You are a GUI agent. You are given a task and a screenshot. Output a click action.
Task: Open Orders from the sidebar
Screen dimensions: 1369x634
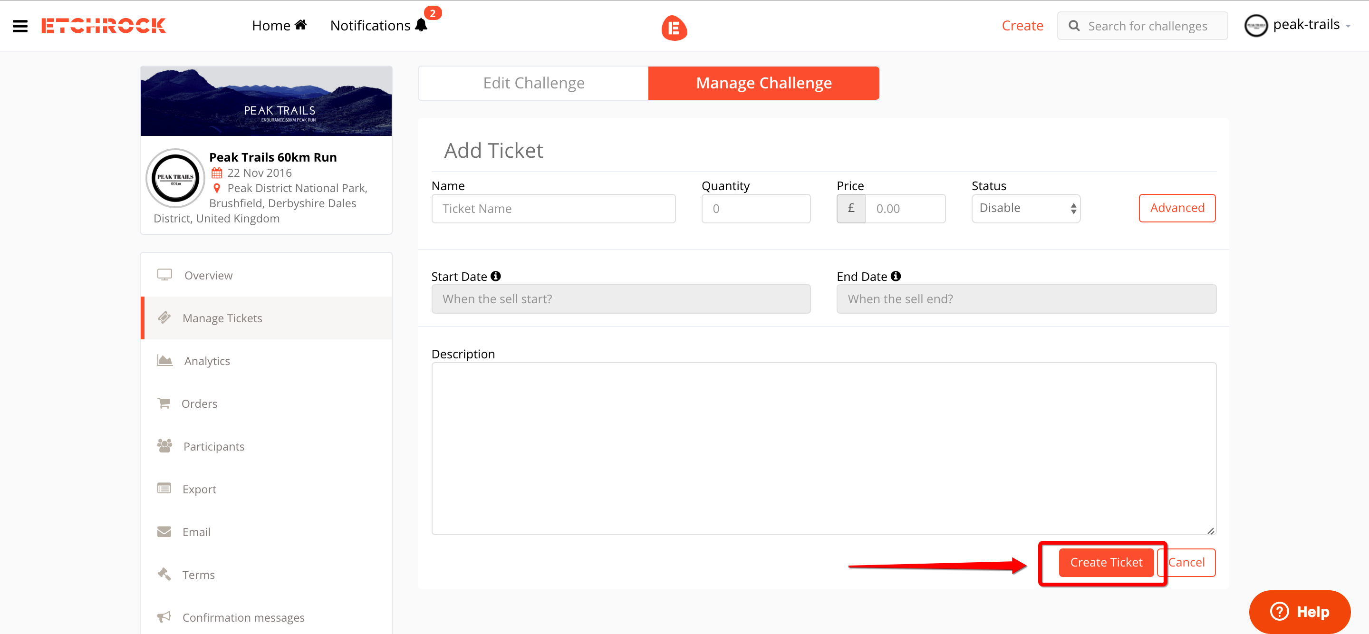(199, 403)
